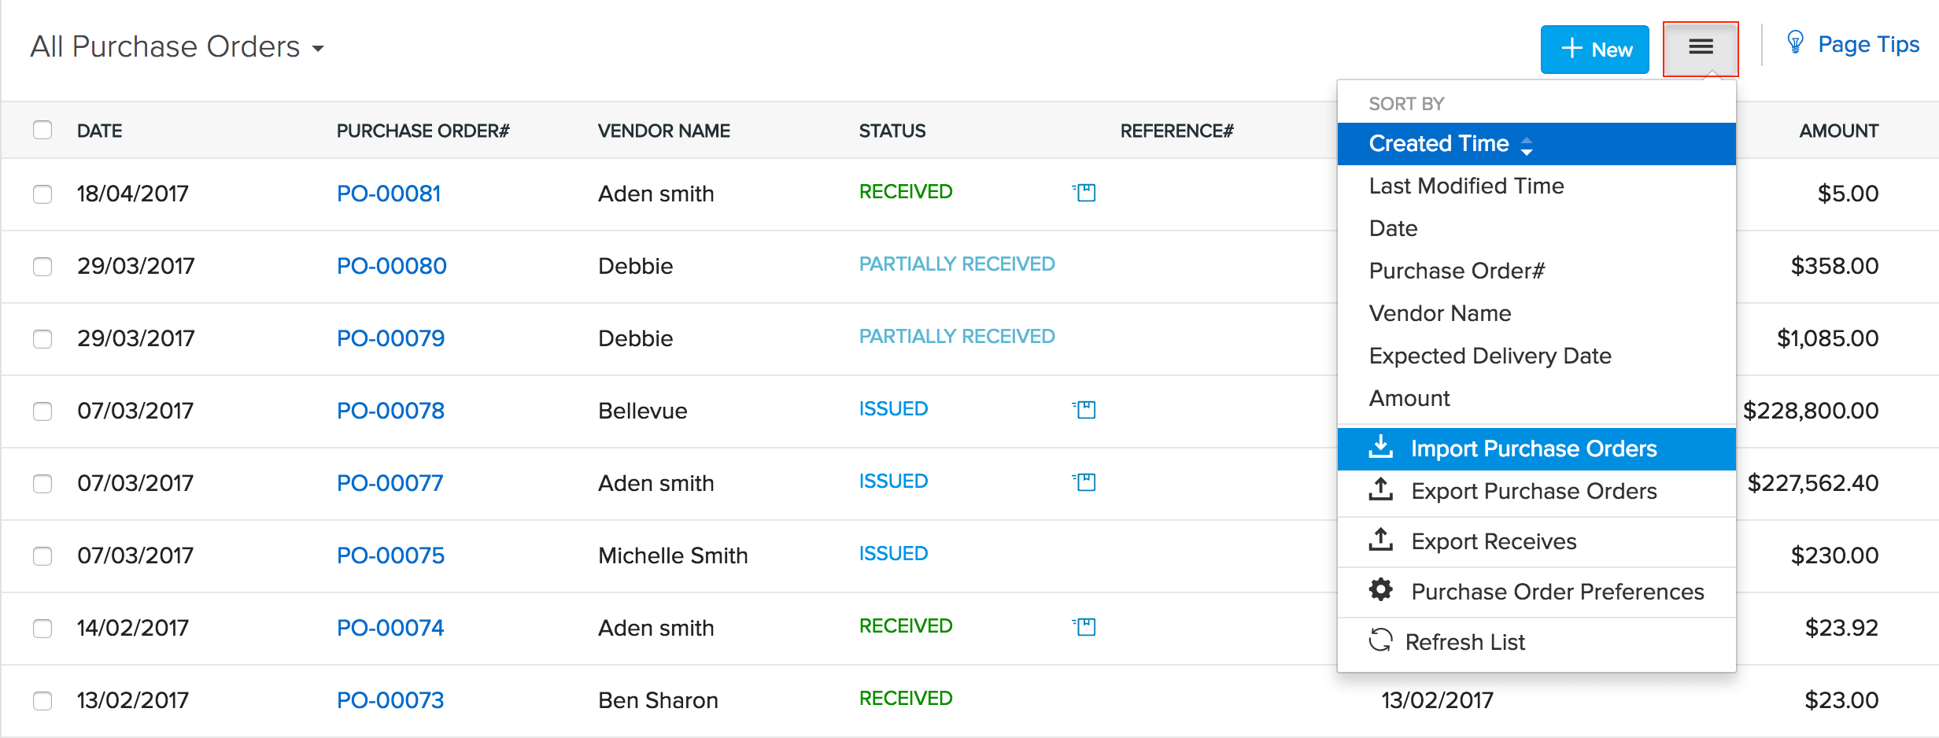Choose Import Purchase Orders from the menu
Viewport: 1939px width, 738px height.
(x=1534, y=447)
